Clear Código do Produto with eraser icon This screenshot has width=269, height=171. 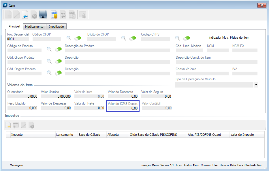pyautogui.click(x=59, y=49)
